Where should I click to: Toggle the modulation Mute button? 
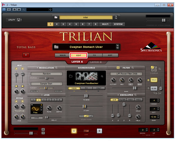click(34, 91)
